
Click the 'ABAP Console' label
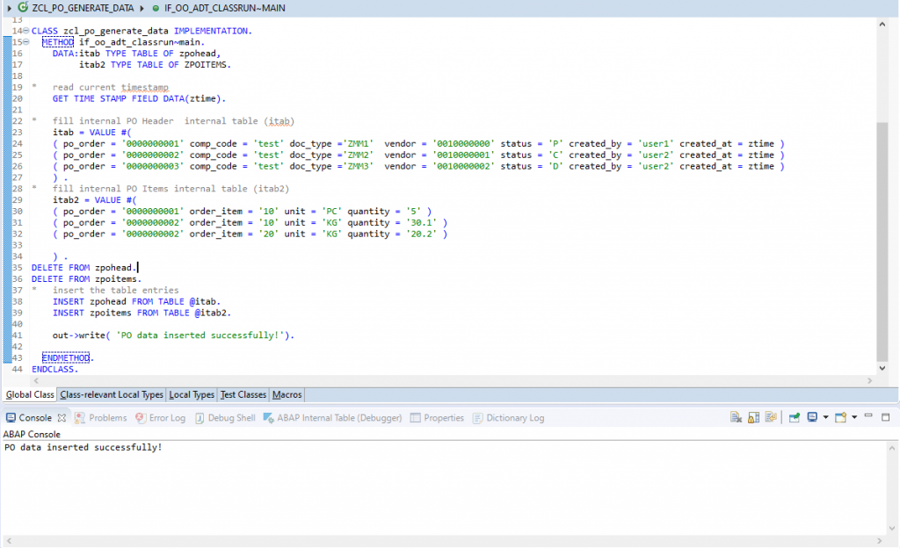pyautogui.click(x=32, y=435)
